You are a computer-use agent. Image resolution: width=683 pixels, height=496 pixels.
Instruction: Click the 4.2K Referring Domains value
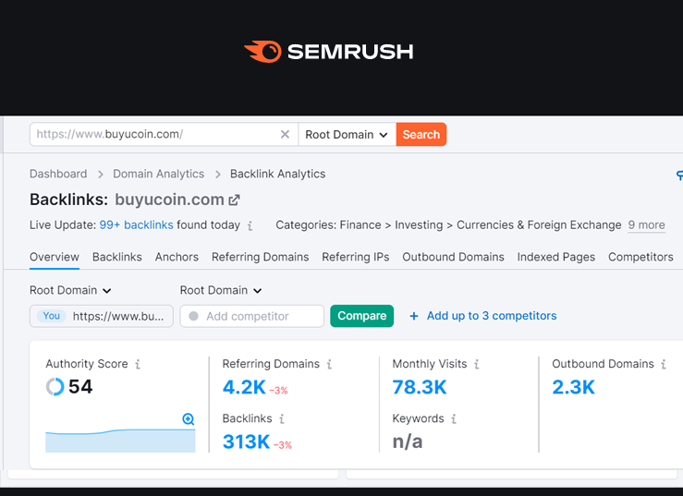pyautogui.click(x=244, y=387)
